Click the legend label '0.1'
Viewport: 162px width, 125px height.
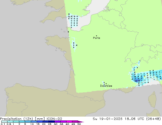(x=3, y=124)
